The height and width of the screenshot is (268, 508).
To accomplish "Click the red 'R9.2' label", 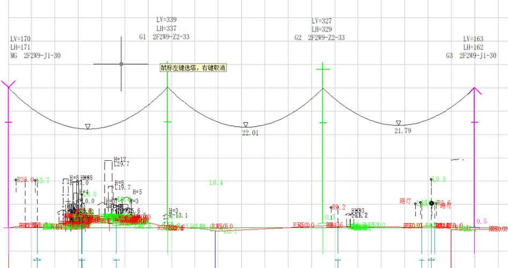I will tap(339, 207).
